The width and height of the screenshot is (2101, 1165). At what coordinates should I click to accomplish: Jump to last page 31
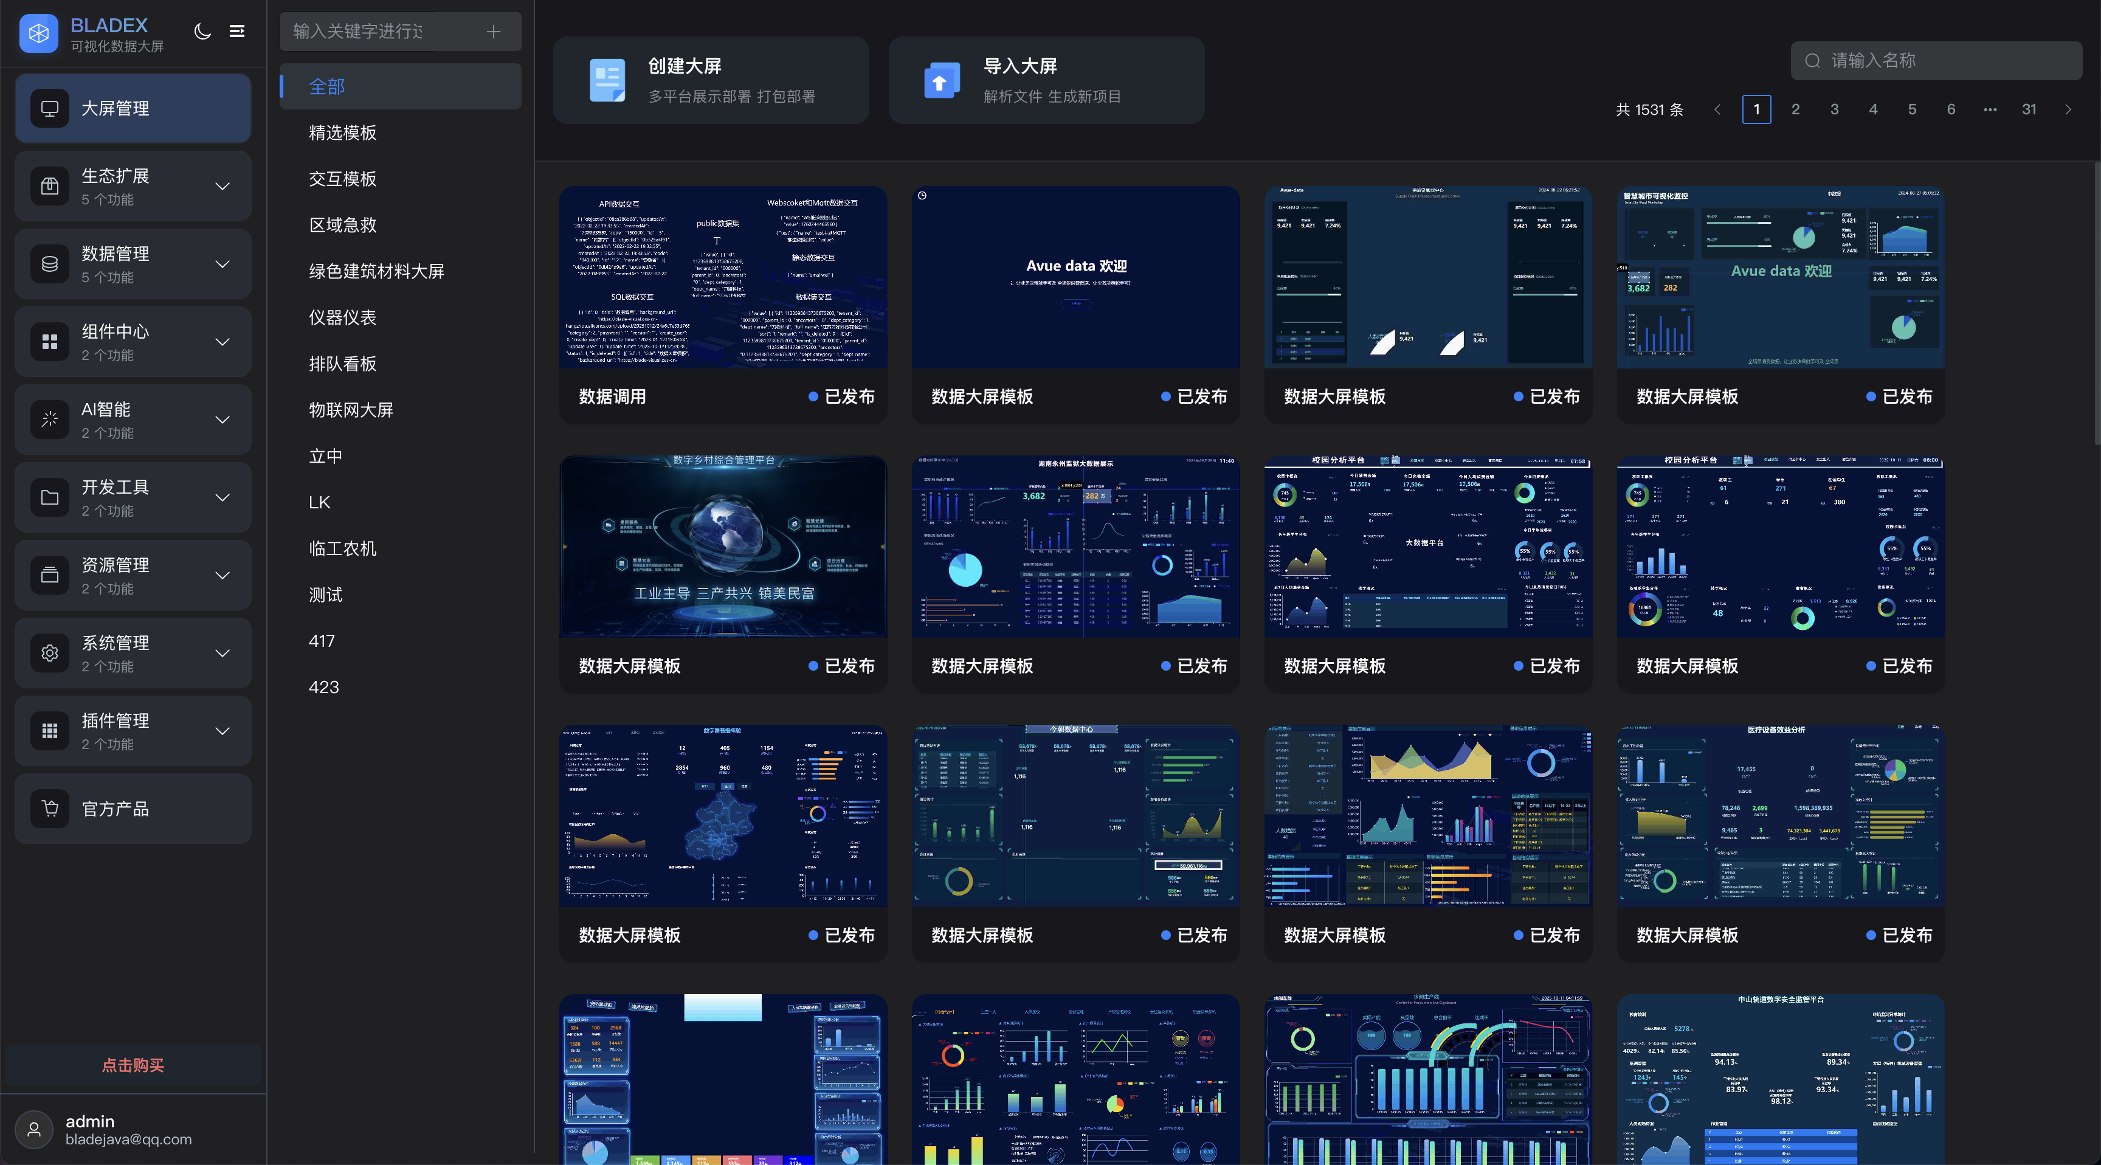(2029, 109)
